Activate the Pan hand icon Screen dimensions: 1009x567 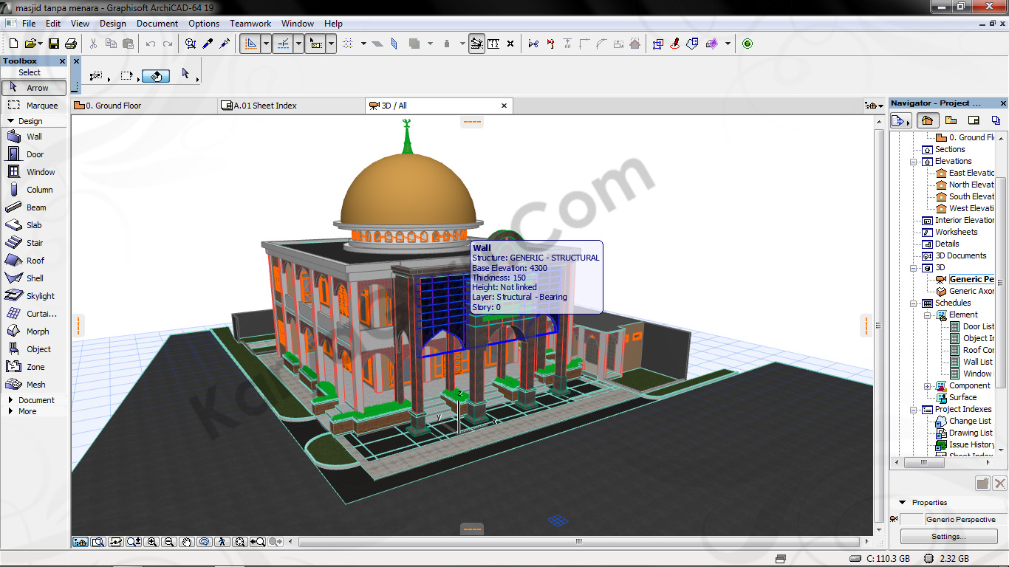(x=187, y=542)
